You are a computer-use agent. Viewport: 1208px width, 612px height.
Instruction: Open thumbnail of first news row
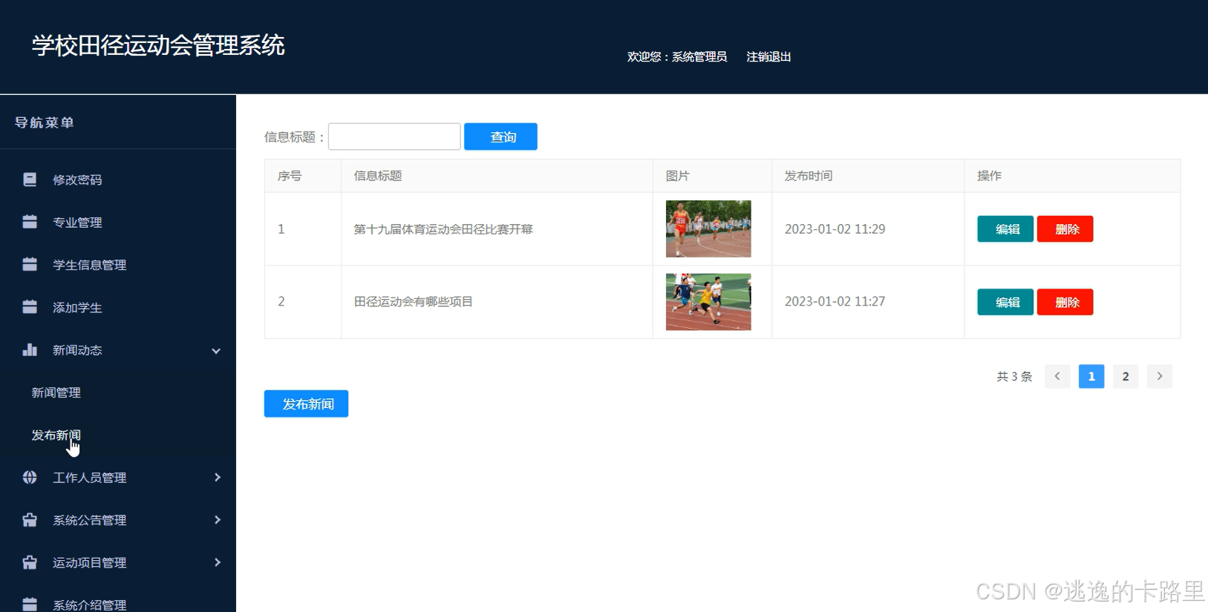(708, 228)
